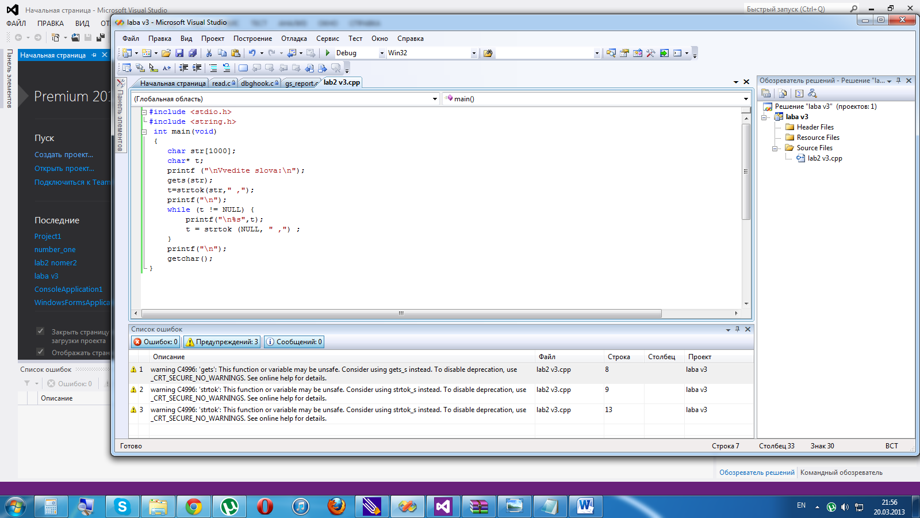920x518 pixels.
Task: Toggle the Error List panel auto-hide pin
Action: (737, 329)
